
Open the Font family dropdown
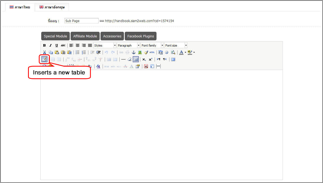click(152, 45)
